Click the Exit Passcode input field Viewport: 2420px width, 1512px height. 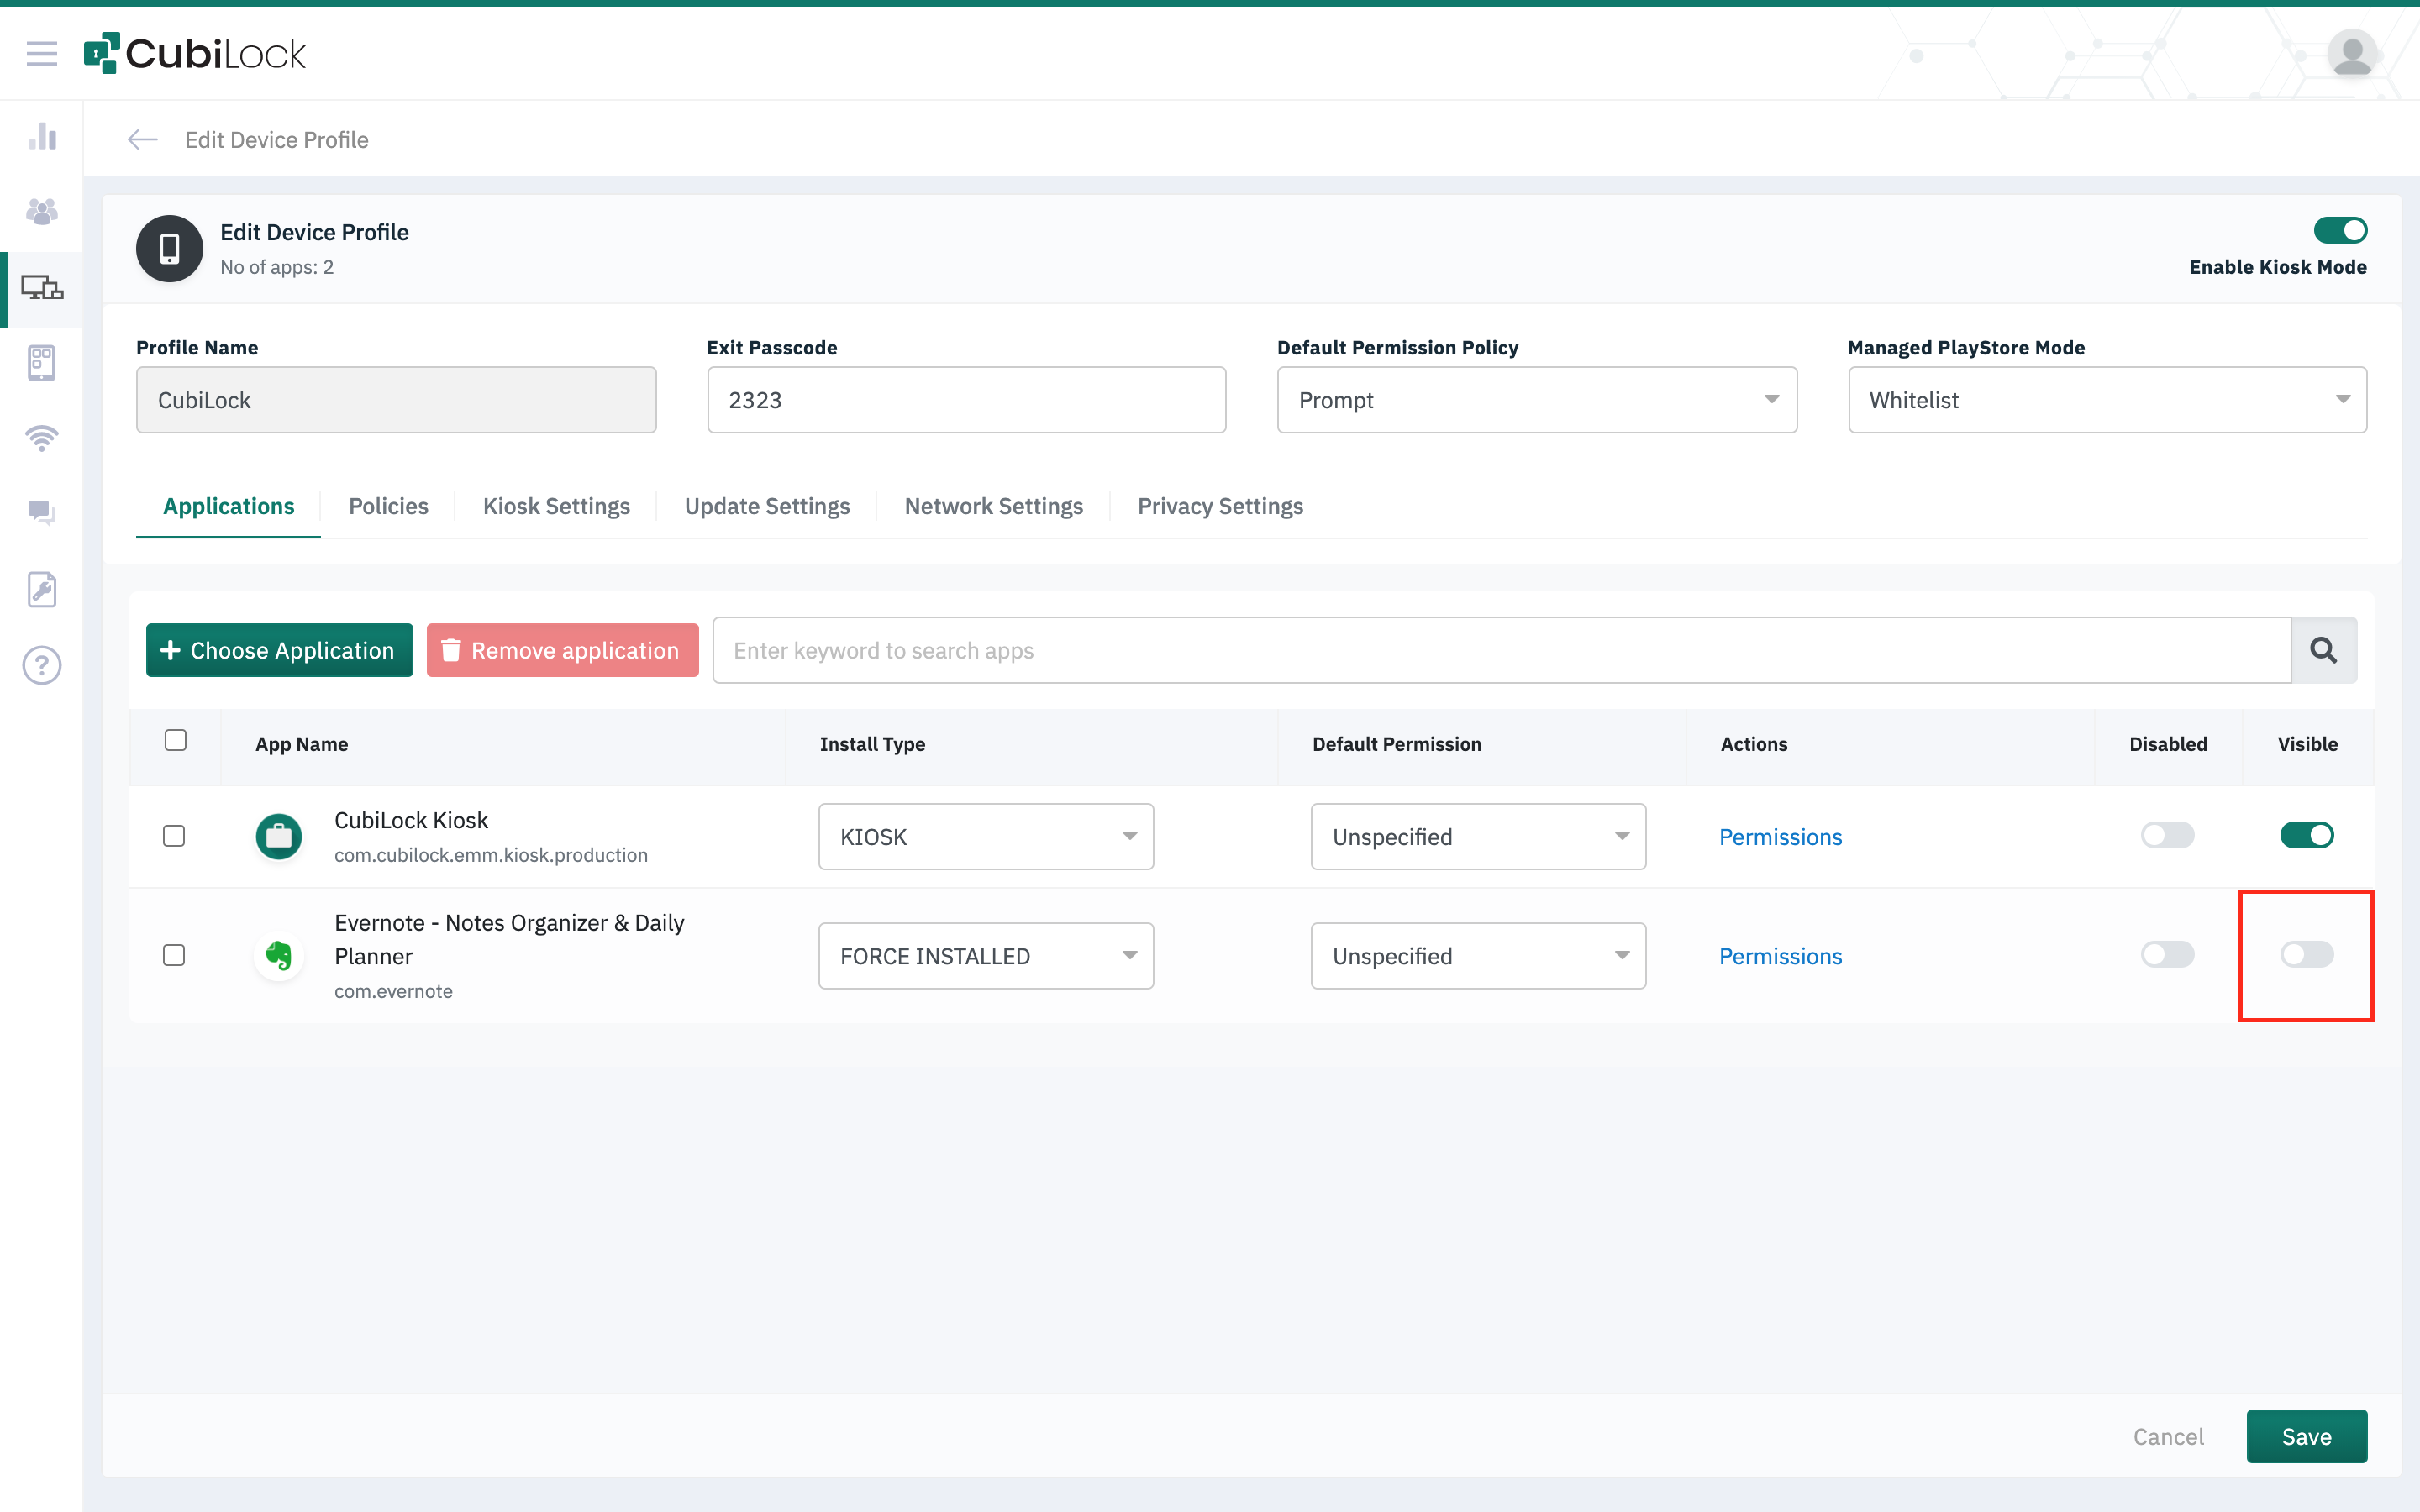(965, 400)
